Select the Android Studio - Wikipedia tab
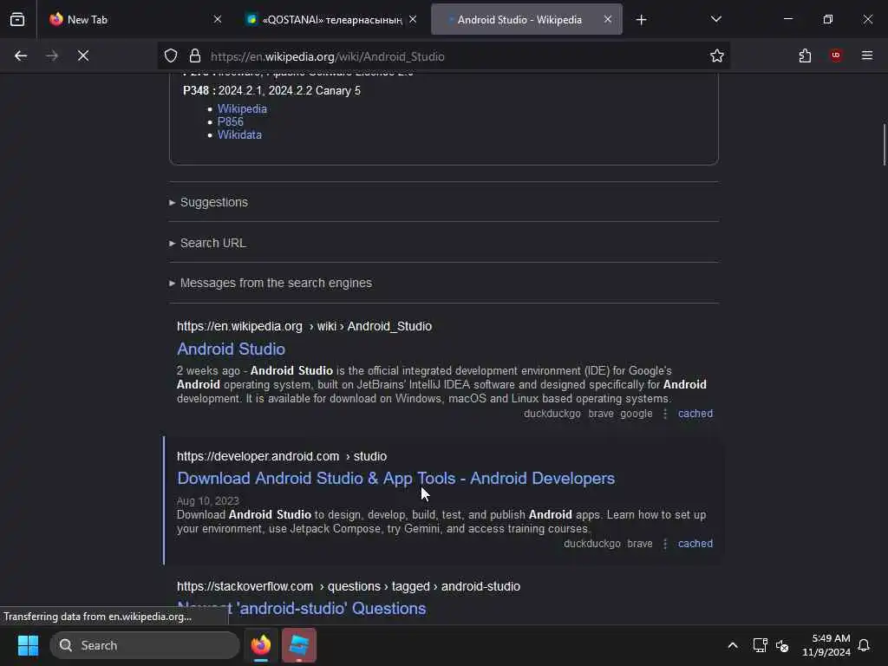 (x=526, y=19)
